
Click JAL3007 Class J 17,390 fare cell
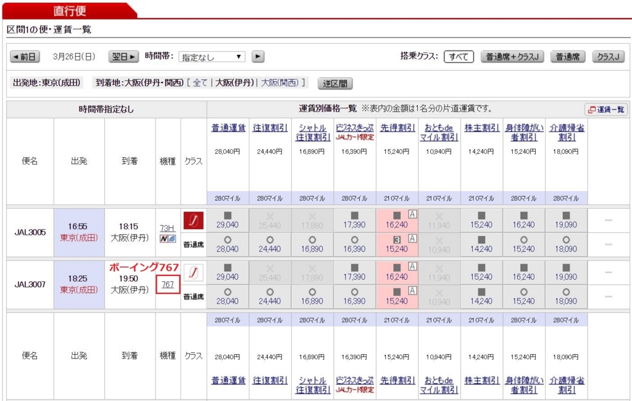point(355,273)
